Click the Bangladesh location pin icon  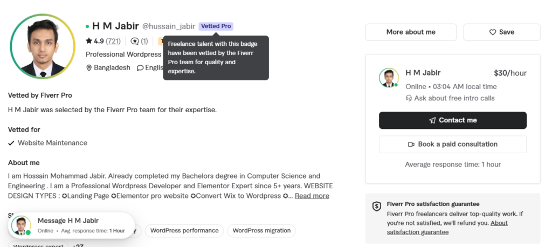[x=89, y=67]
